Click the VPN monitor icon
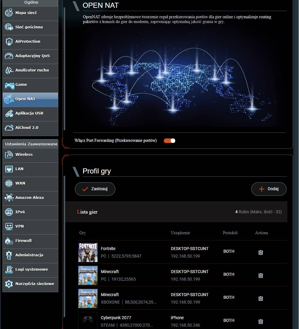 (x=9, y=226)
